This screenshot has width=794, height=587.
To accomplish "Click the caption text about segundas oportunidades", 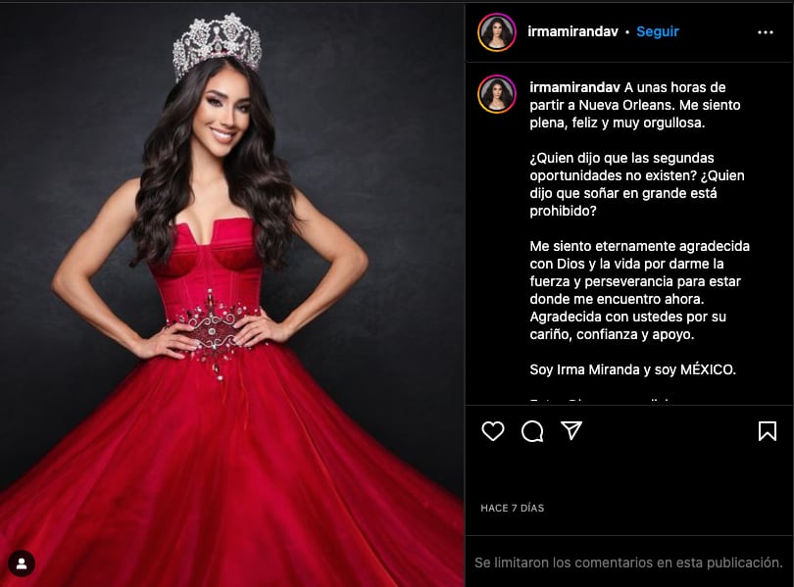I will (x=637, y=184).
